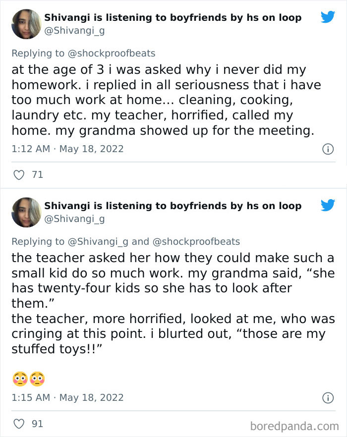Click the flushed face emojis in the second tweet
Image resolution: width=347 pixels, height=437 pixels.
[x=28, y=379]
